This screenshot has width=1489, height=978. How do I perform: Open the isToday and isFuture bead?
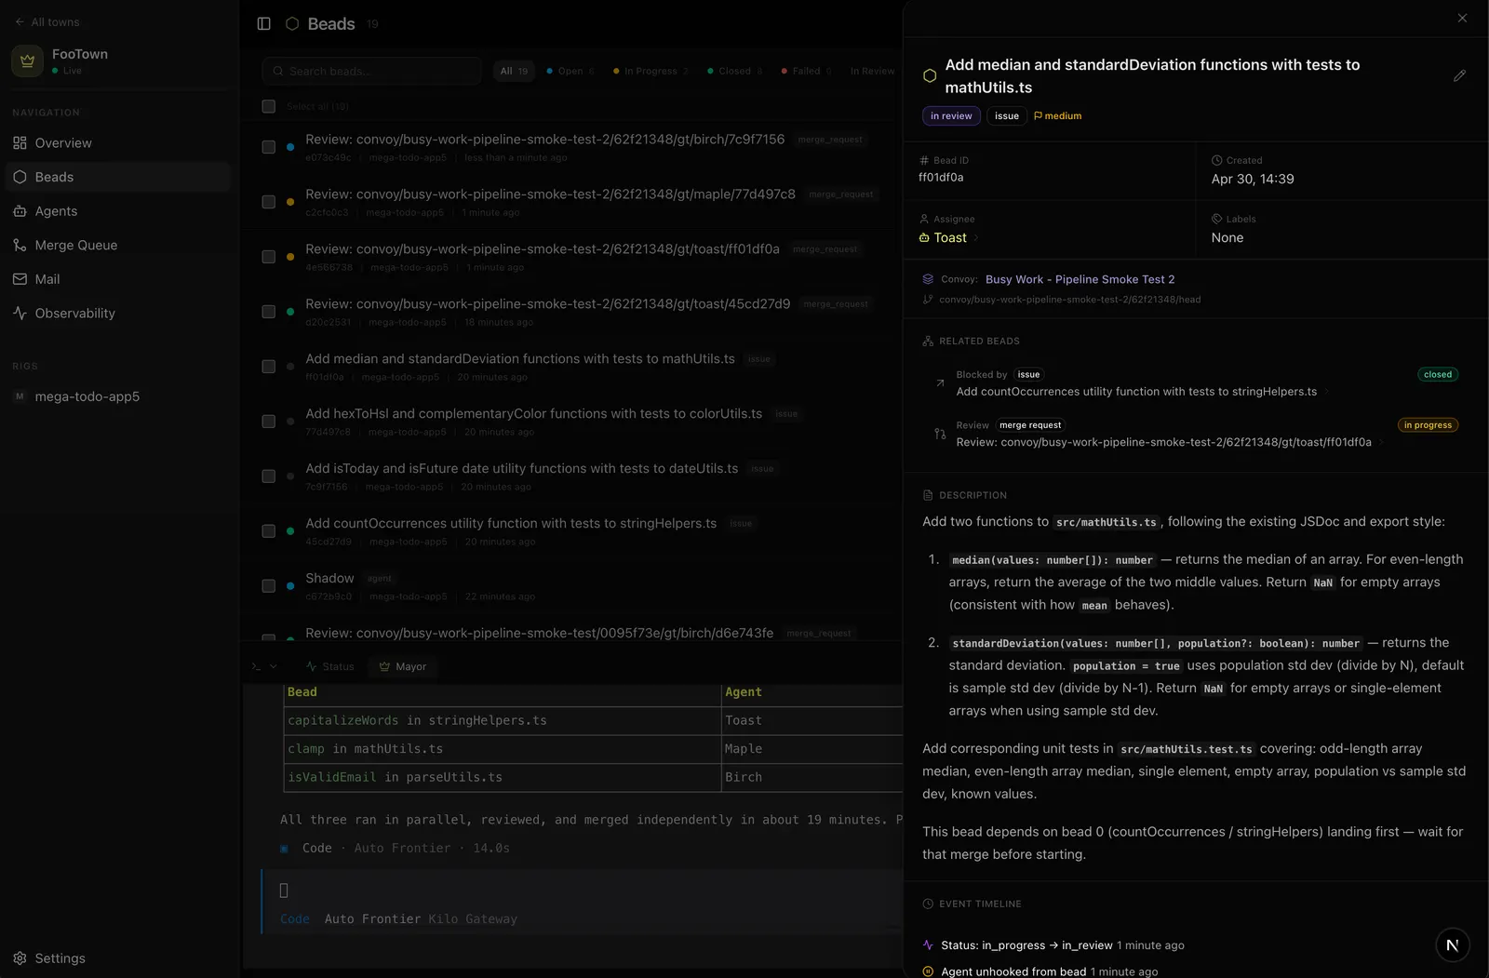click(521, 468)
